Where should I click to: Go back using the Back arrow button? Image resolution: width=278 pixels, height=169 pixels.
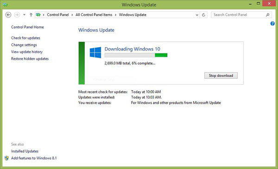point(8,15)
